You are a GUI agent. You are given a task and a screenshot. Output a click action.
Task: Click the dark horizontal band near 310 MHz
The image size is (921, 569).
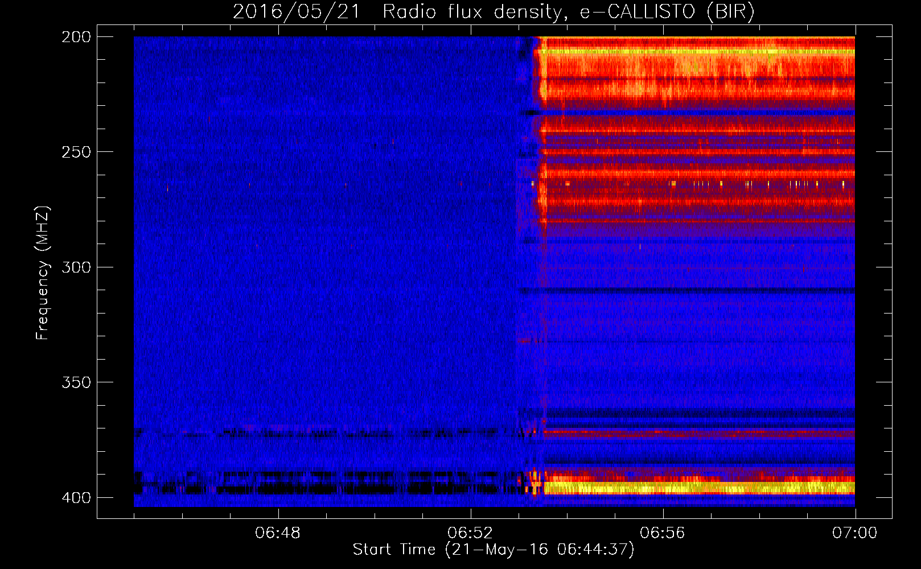click(x=686, y=291)
